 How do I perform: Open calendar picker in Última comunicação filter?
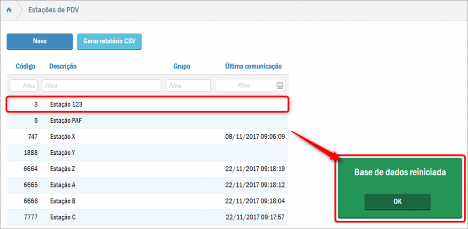pos(280,85)
